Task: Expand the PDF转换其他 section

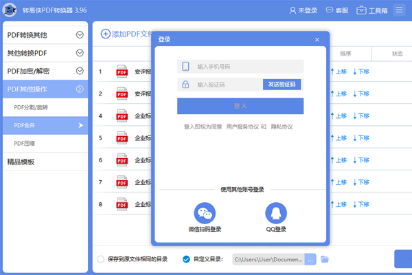Action: 80,34
